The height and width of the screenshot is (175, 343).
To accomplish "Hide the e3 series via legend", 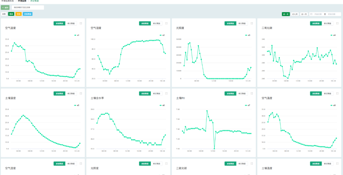I will 248,35.
